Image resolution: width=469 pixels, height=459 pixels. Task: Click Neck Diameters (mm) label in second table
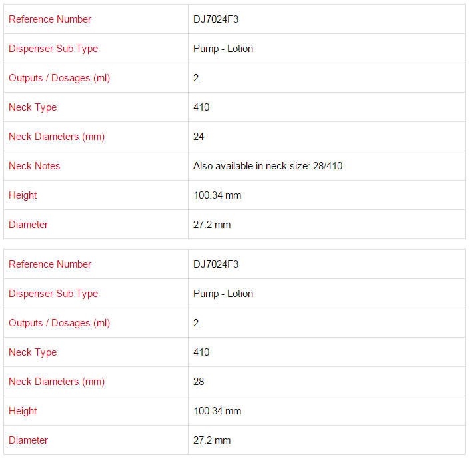click(x=57, y=382)
